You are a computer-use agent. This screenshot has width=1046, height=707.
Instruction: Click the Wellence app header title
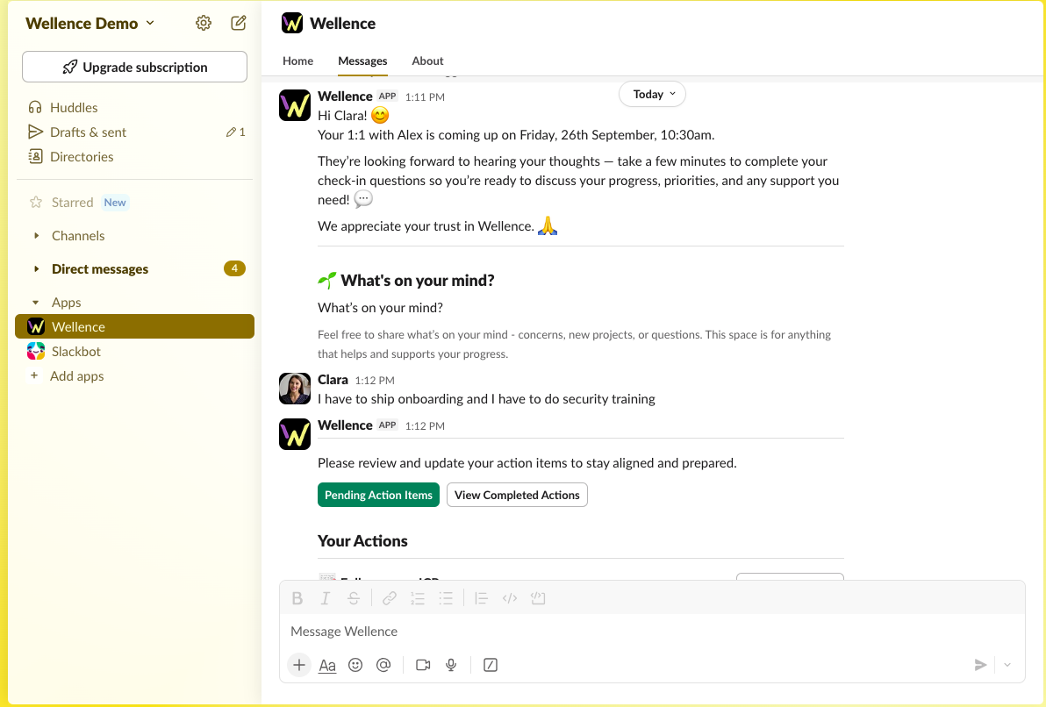(342, 24)
